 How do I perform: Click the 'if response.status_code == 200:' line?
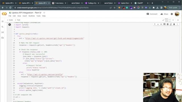[33, 52]
